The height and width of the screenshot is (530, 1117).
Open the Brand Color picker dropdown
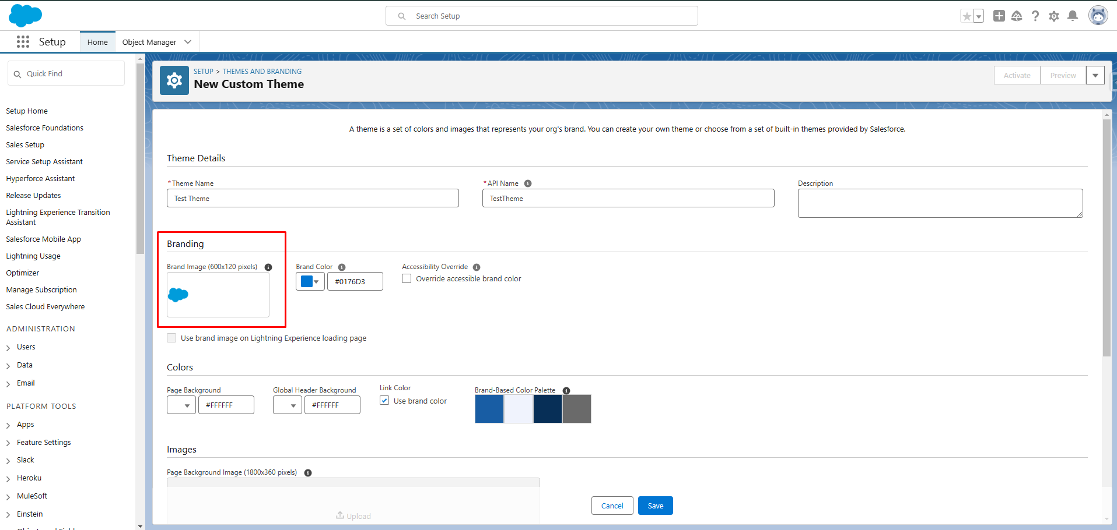coord(310,281)
